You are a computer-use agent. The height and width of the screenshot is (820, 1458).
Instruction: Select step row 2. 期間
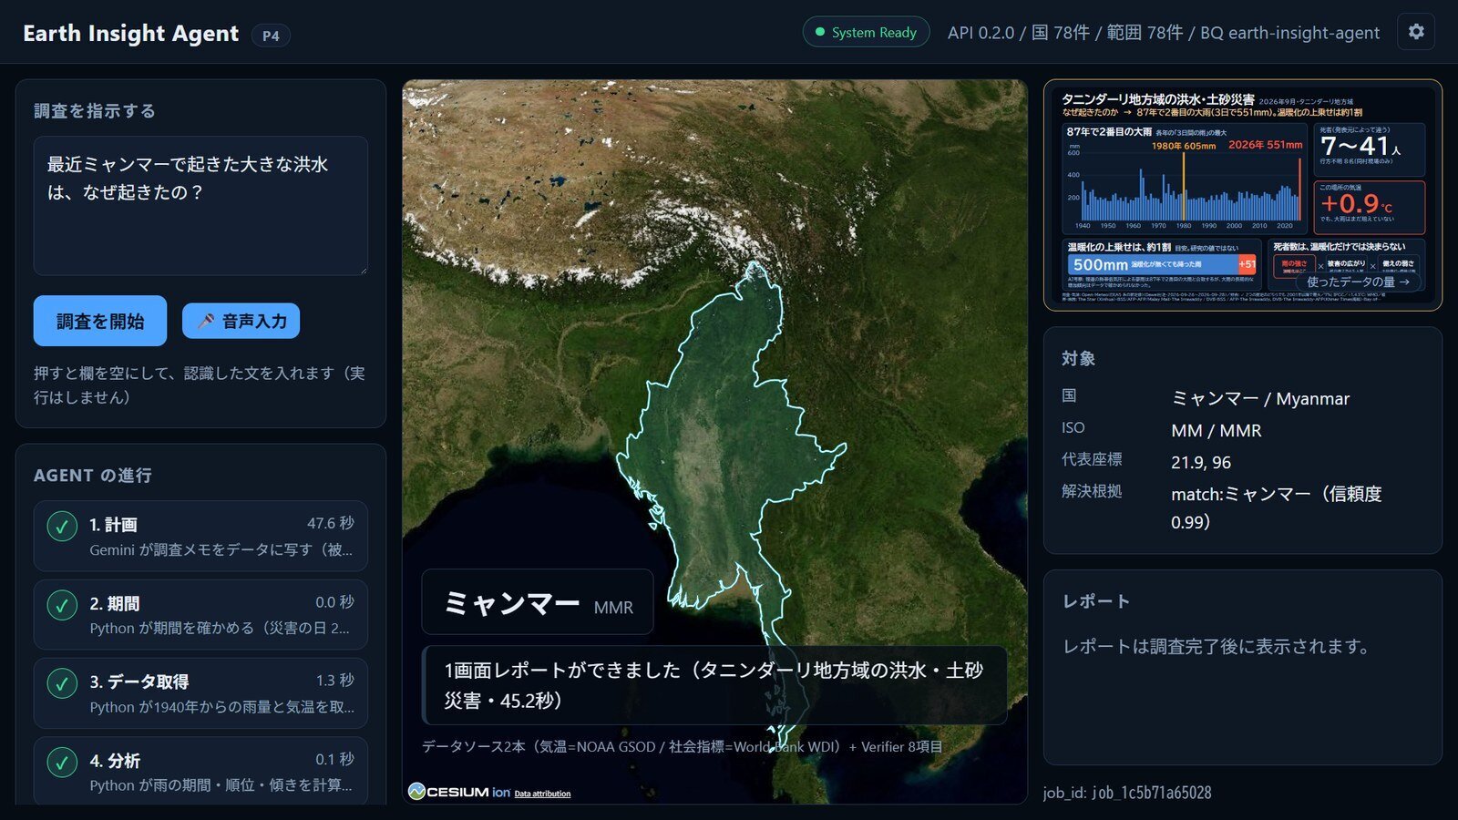(200, 614)
